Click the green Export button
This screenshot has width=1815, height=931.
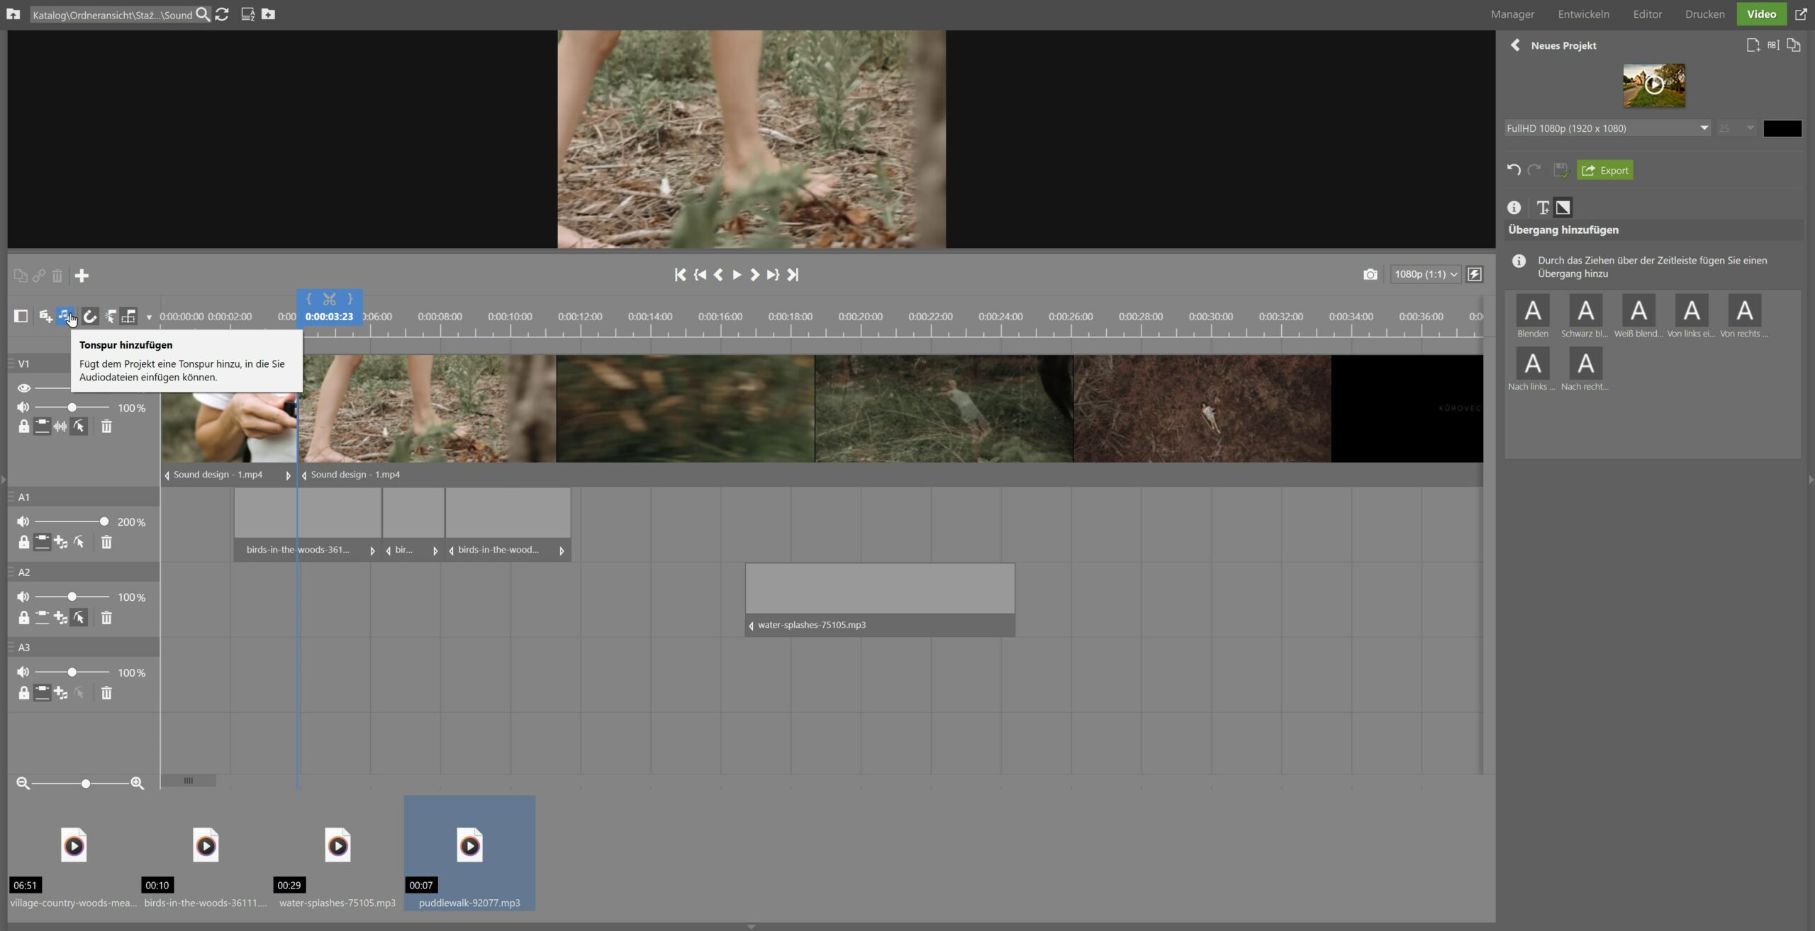[1605, 170]
